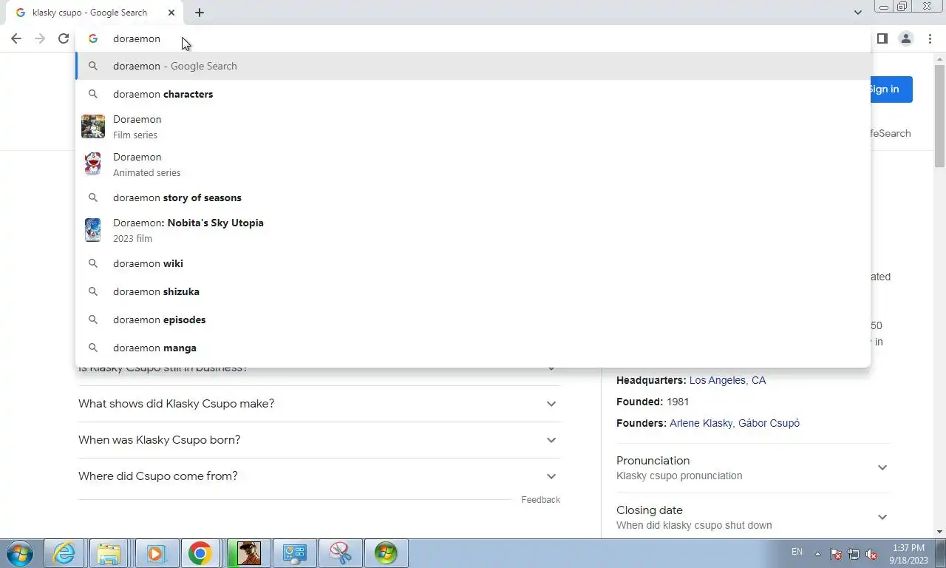Screen dimensions: 946x568
Task: Select Doraemon: Nobita's Sky Utopia suggestion
Action: (x=473, y=230)
